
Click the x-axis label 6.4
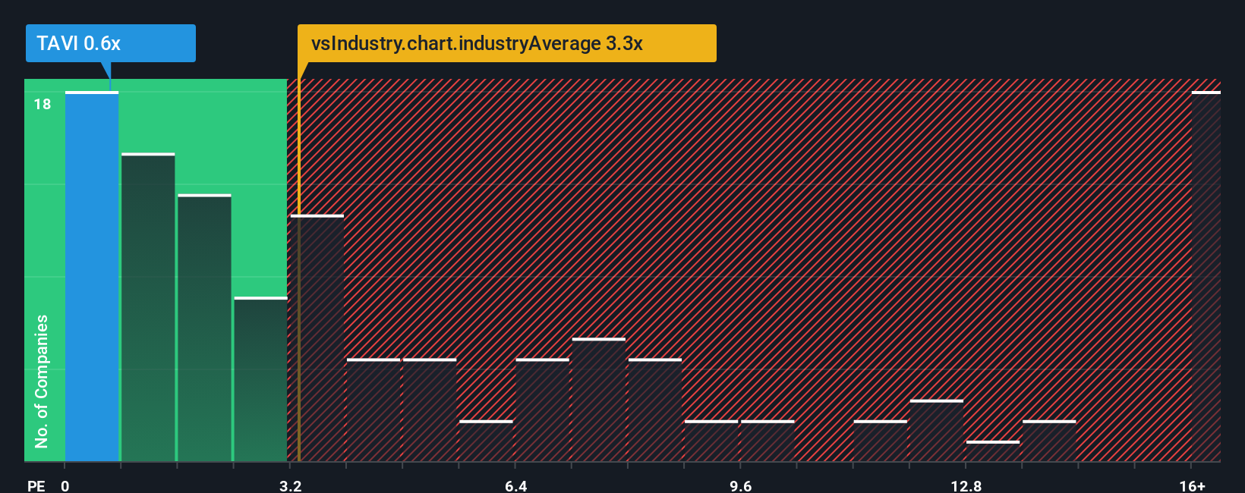[515, 485]
